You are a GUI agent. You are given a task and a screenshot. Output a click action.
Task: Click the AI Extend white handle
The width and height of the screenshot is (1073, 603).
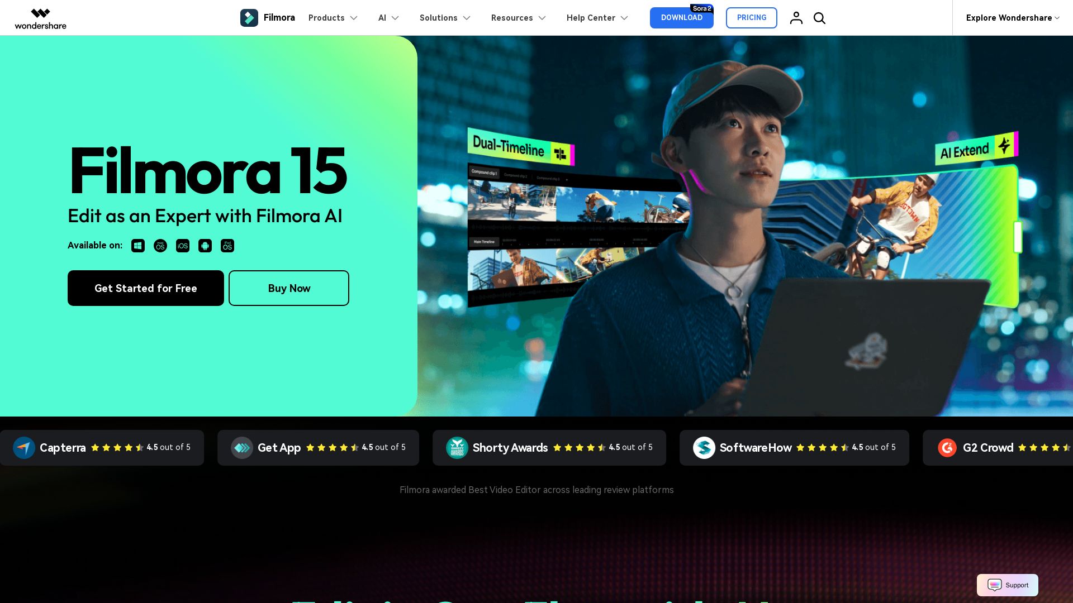pyautogui.click(x=1018, y=237)
